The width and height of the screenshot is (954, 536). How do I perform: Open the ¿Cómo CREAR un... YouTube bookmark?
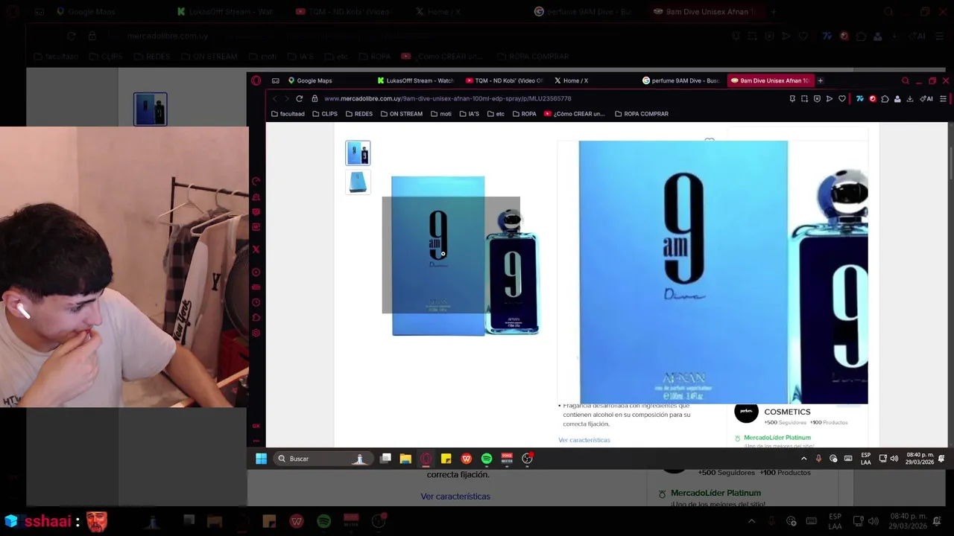coord(575,114)
